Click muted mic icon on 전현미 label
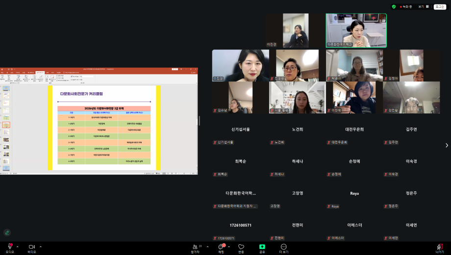The image size is (451, 255). click(x=272, y=238)
